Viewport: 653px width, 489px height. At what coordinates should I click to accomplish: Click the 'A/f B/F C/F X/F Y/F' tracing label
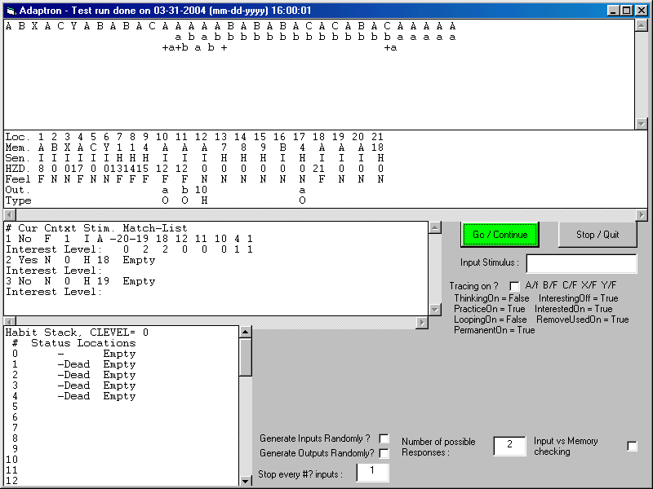coord(571,285)
